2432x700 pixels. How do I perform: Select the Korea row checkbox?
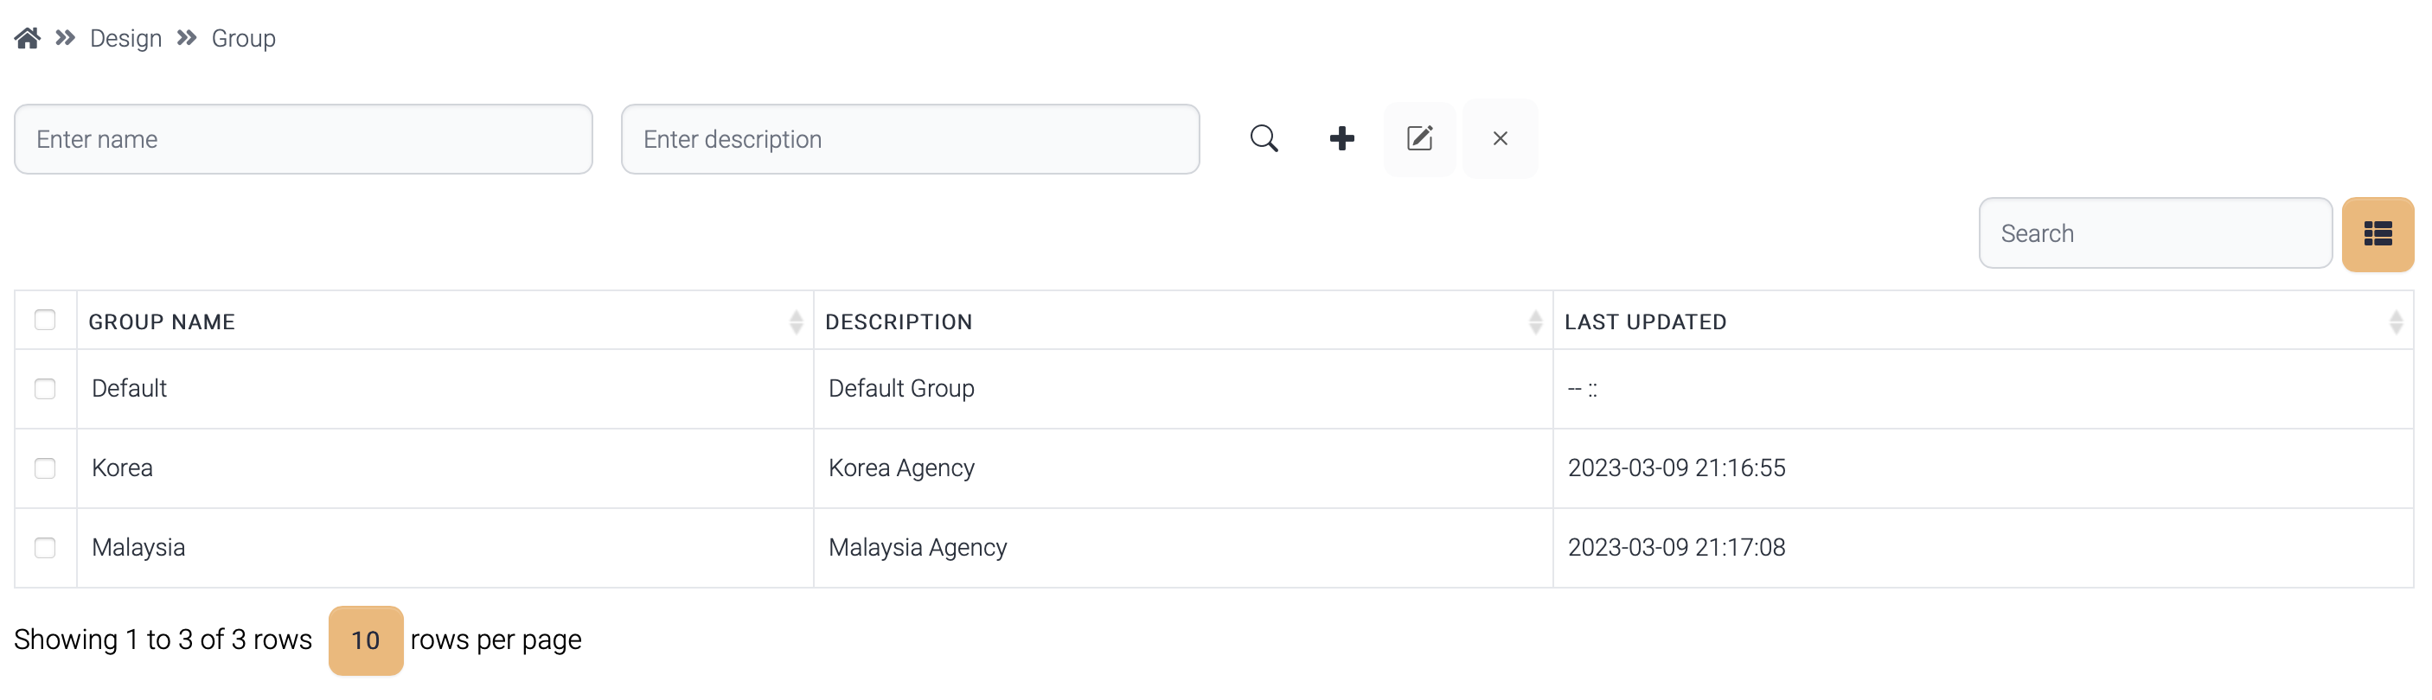pos(45,468)
